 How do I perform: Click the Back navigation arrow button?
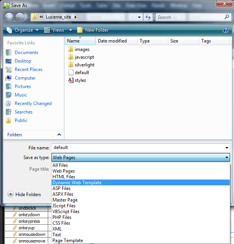9,17
